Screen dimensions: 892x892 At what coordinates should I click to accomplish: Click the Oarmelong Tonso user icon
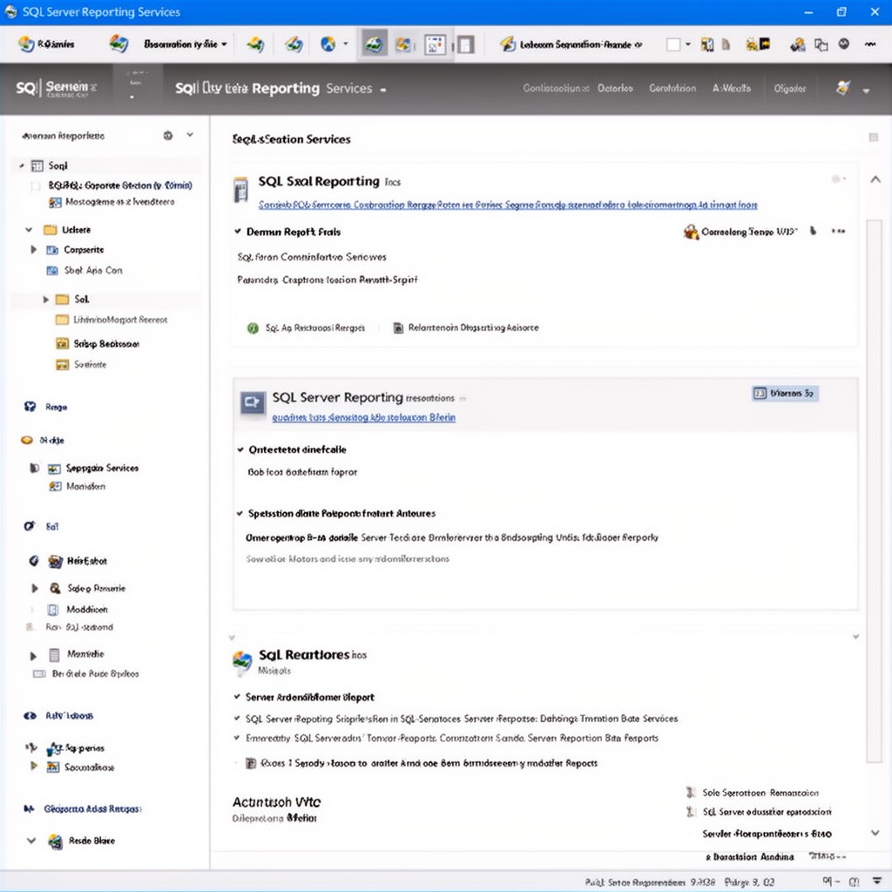click(x=691, y=232)
